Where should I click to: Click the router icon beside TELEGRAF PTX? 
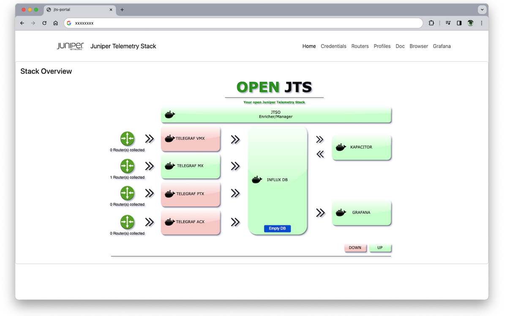pyautogui.click(x=127, y=193)
